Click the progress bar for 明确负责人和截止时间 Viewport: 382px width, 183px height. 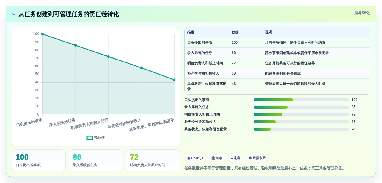tap(301, 115)
